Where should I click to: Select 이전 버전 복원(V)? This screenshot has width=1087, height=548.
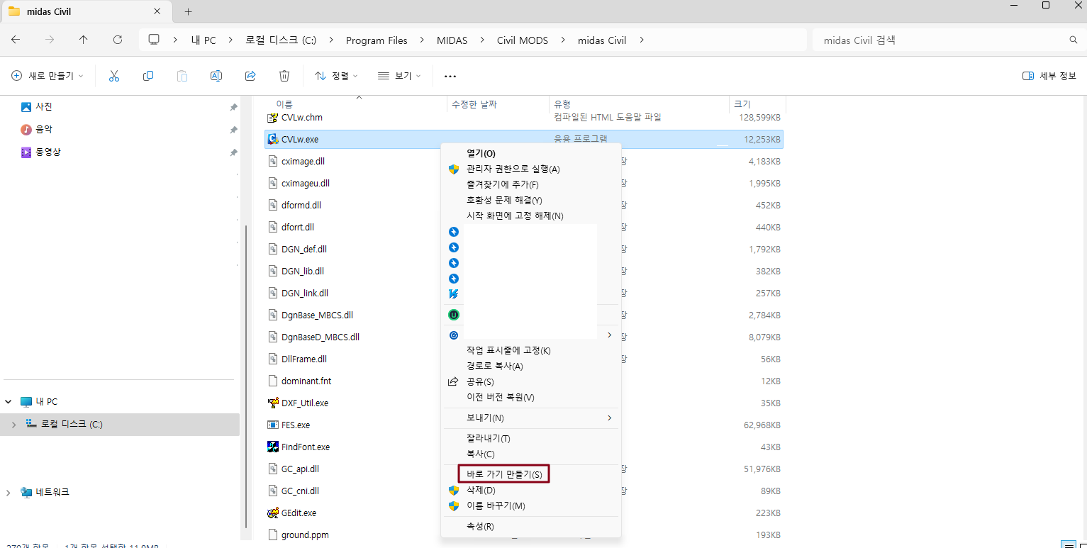[x=532, y=397]
